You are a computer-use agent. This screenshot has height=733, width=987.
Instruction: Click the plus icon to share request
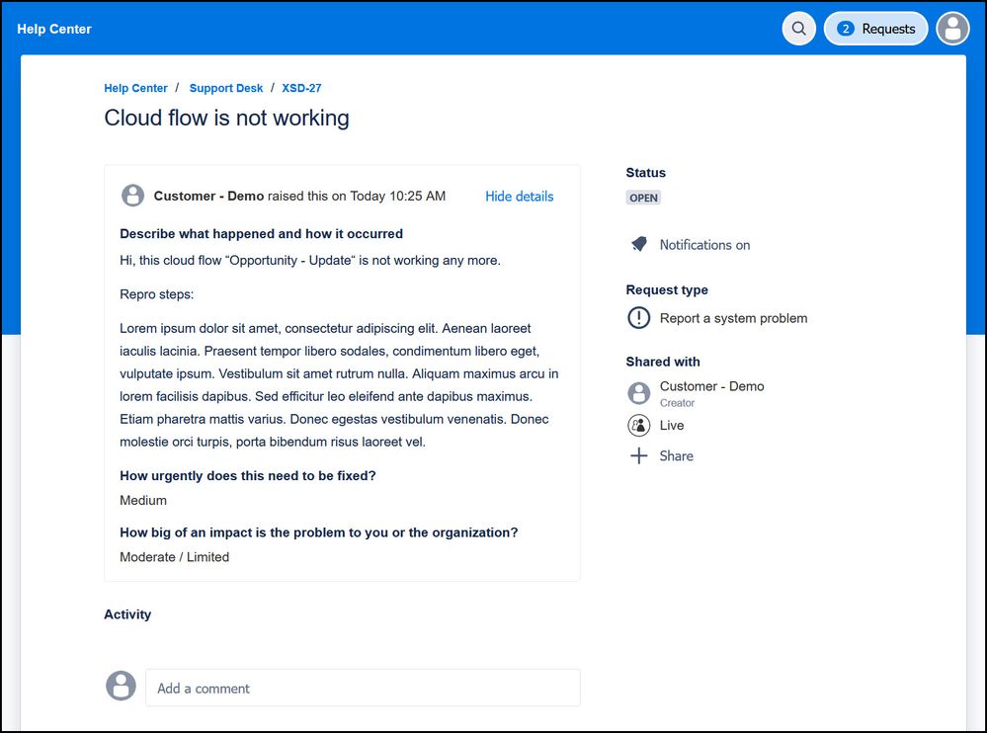(639, 456)
